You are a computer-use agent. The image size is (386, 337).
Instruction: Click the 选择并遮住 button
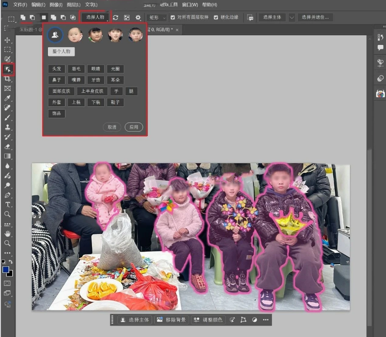(315, 17)
